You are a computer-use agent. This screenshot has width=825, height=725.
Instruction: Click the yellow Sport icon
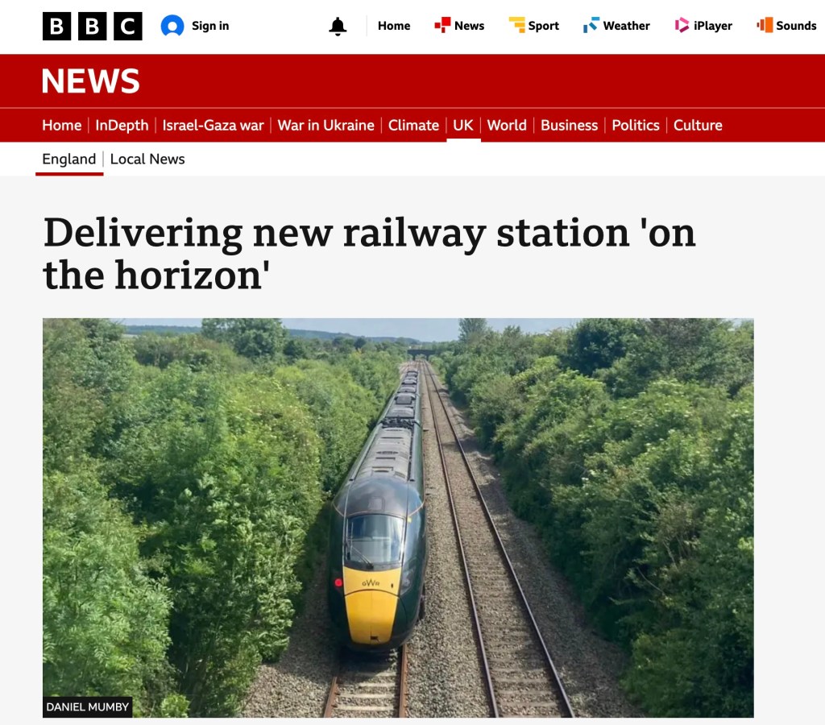pyautogui.click(x=516, y=25)
